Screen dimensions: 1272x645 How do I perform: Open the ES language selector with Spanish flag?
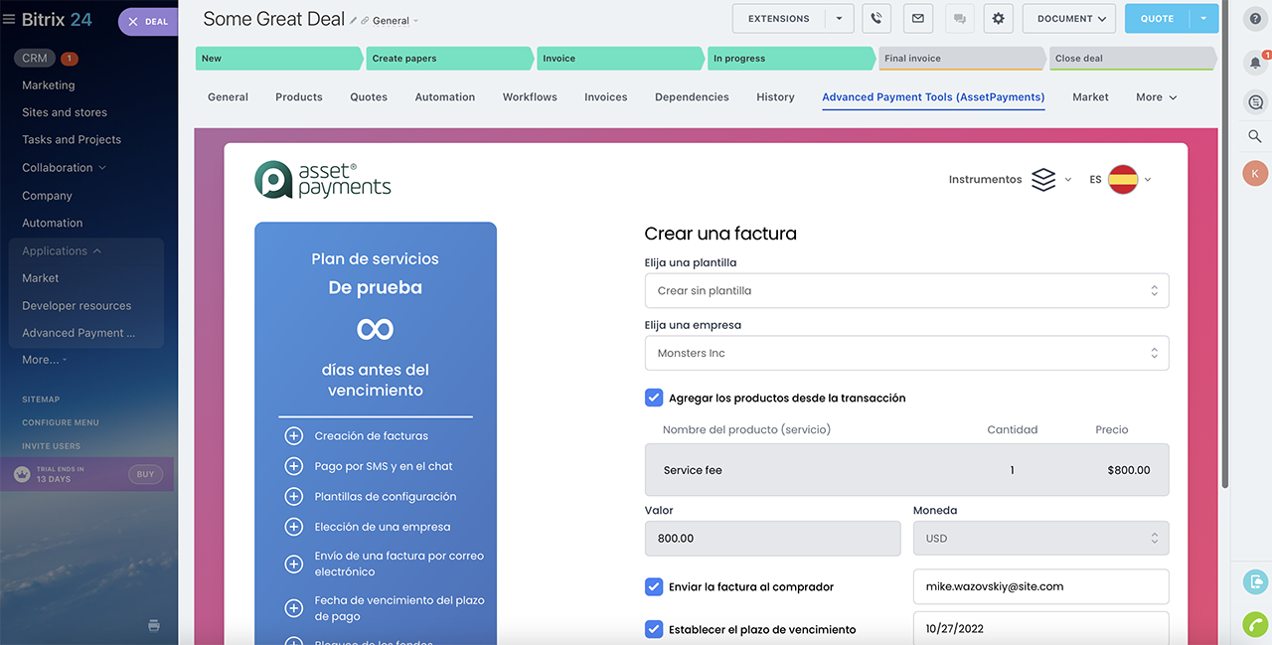coord(1121,180)
